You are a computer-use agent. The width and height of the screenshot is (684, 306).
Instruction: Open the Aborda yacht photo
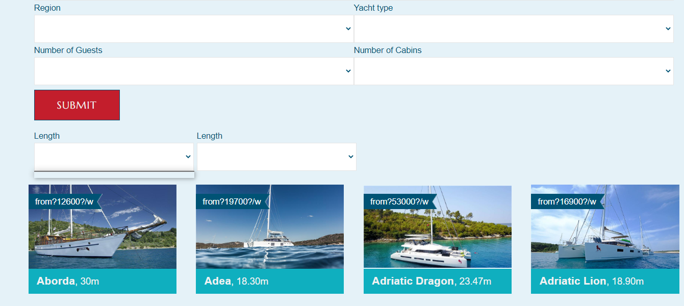pos(103,226)
